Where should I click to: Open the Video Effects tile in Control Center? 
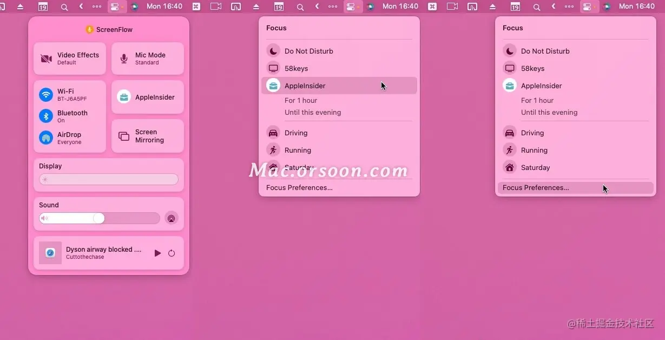tap(69, 58)
